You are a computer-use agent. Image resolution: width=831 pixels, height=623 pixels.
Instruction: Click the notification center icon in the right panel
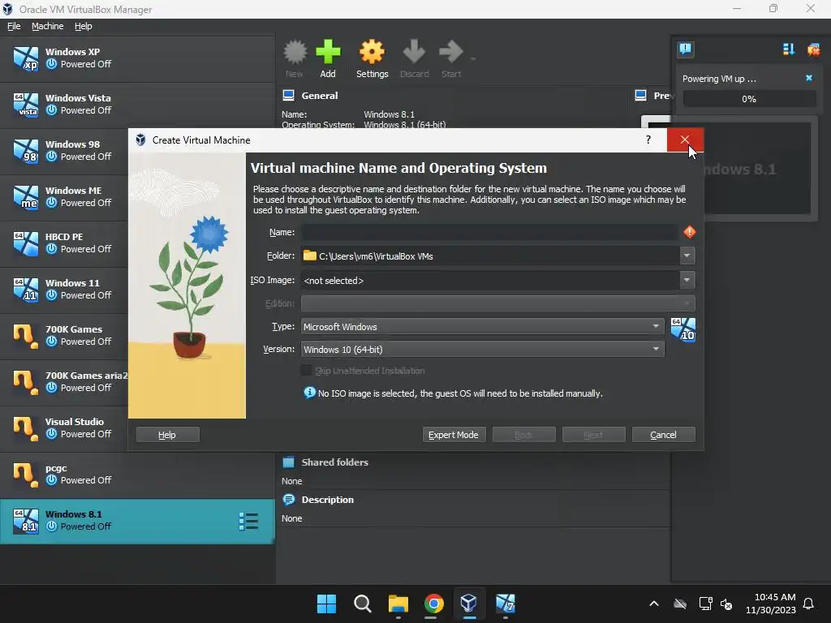click(685, 49)
